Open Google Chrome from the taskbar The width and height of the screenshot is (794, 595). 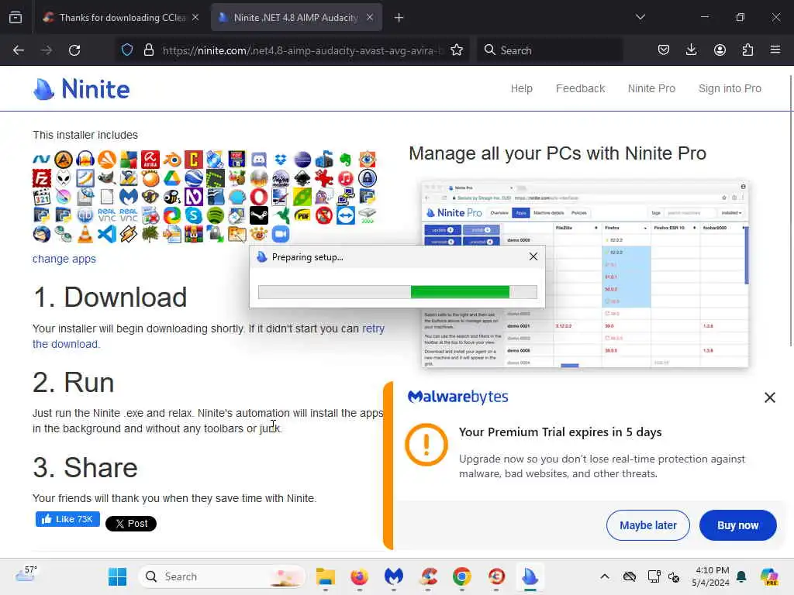[x=462, y=576]
